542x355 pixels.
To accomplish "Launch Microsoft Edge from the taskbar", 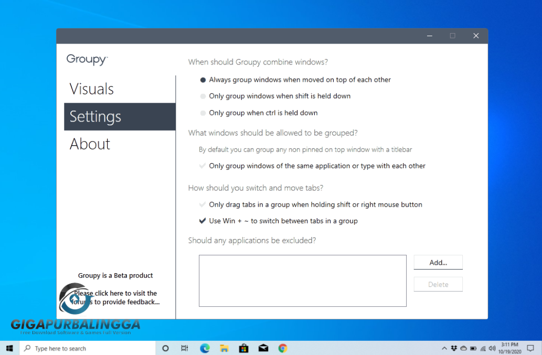I will click(205, 348).
